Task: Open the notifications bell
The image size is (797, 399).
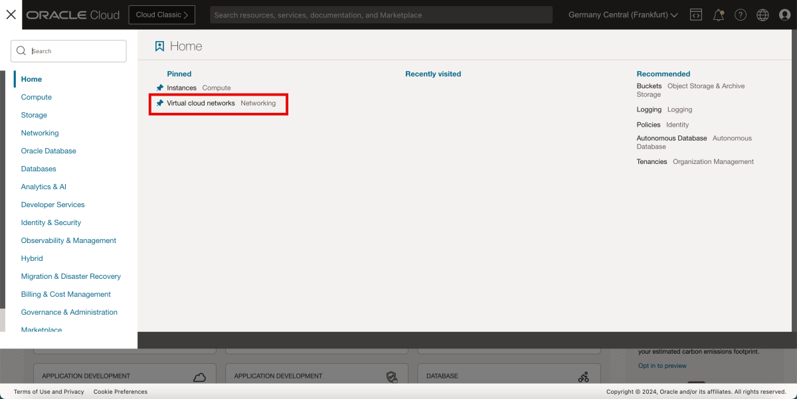Action: [718, 14]
